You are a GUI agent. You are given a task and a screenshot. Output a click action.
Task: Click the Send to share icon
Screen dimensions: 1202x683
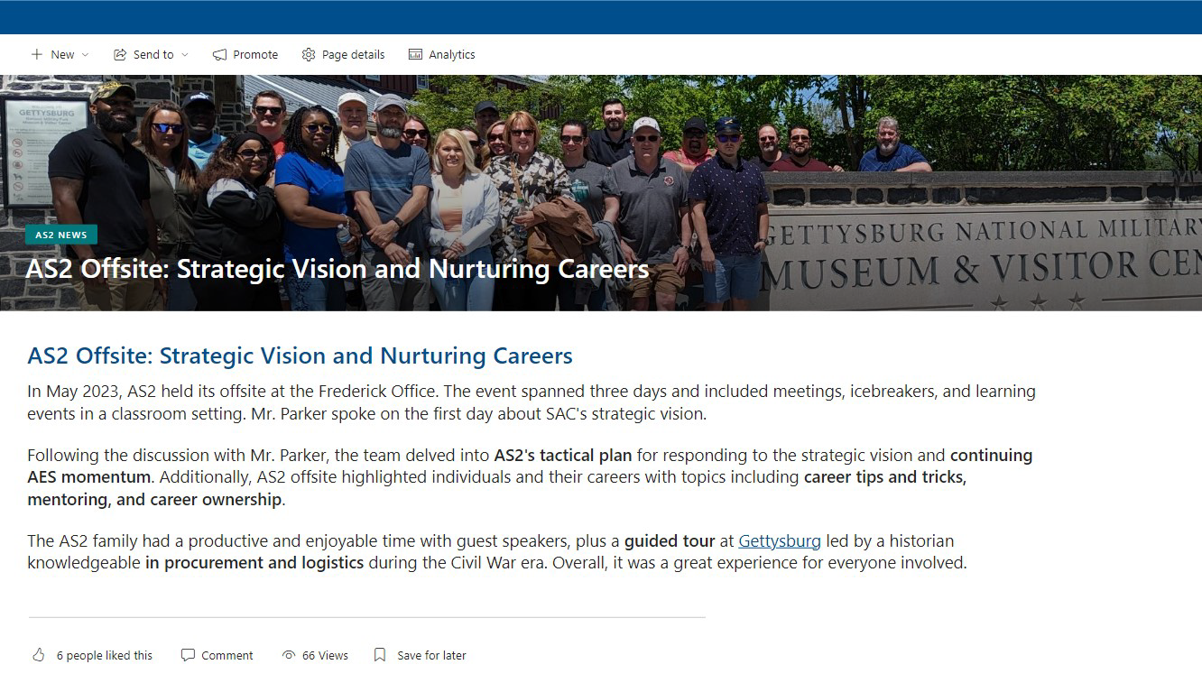point(120,55)
